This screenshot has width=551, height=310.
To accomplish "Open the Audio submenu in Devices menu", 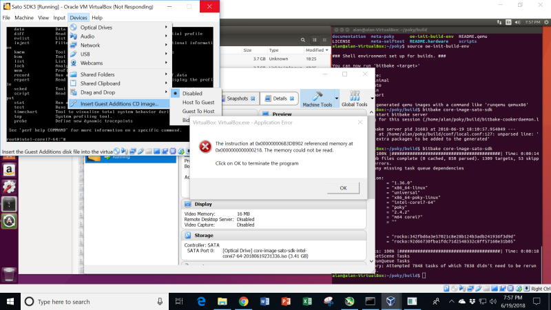I will [x=119, y=37].
